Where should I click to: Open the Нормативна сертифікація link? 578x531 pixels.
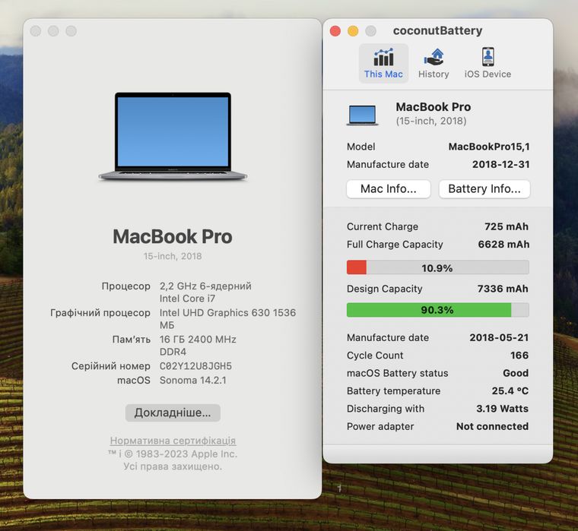pos(173,441)
